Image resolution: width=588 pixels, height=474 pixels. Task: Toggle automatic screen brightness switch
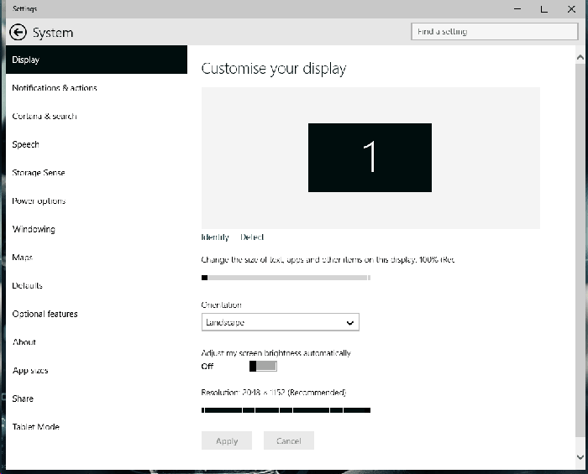[x=263, y=367]
